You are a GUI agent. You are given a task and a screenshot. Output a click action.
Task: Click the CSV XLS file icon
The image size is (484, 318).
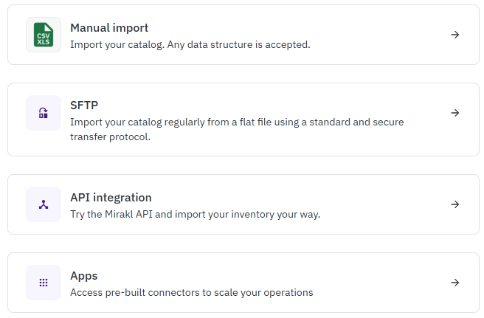coord(44,35)
